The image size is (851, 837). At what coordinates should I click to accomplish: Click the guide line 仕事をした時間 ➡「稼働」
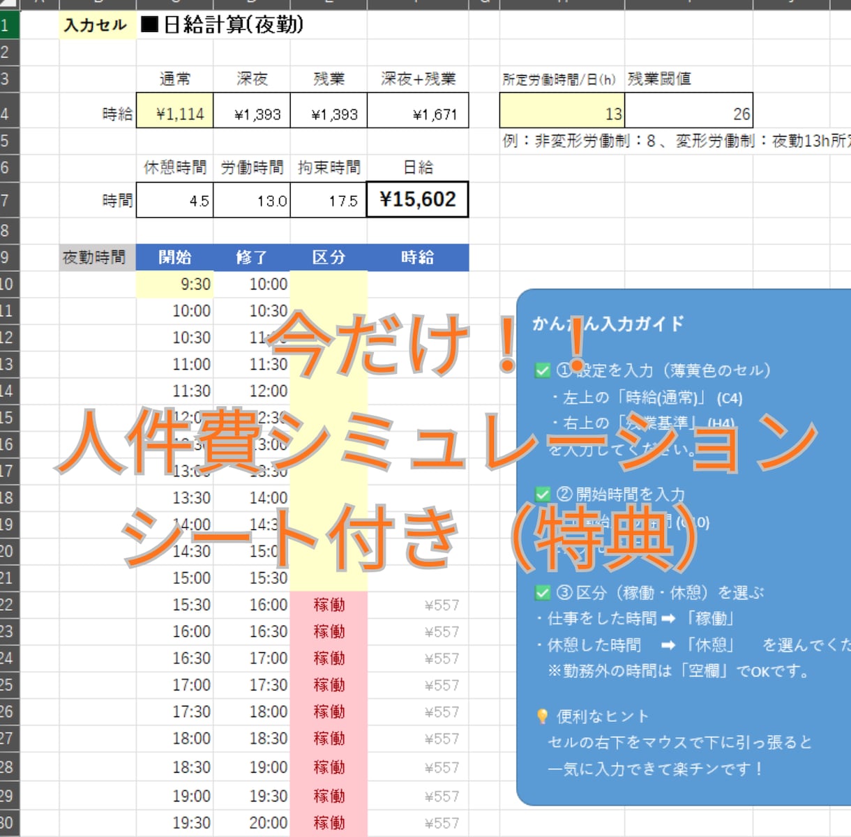[x=635, y=619]
